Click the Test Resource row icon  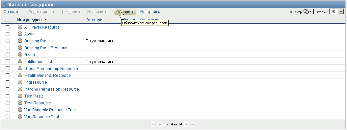tap(20, 103)
